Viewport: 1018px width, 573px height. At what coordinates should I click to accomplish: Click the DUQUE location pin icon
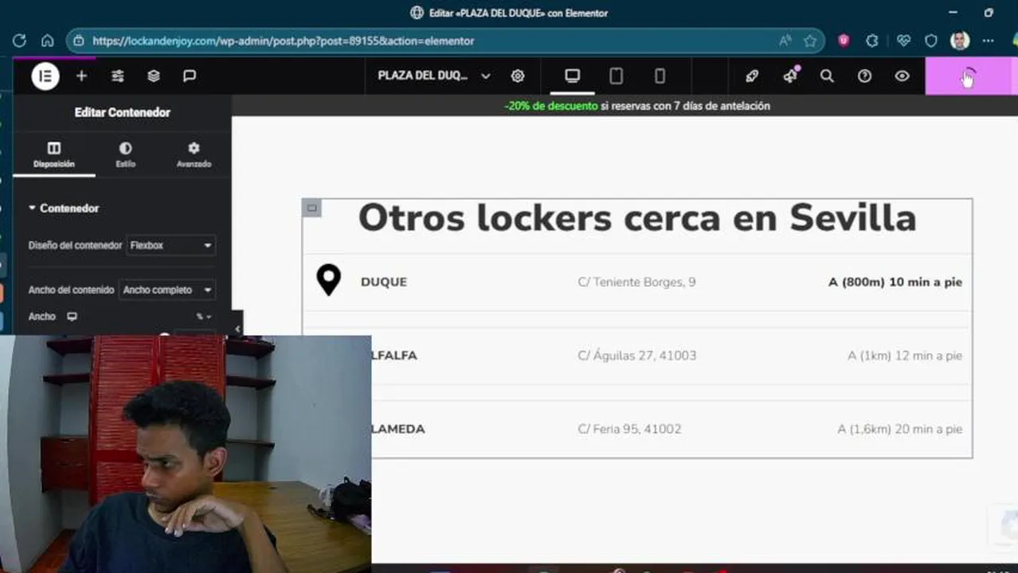[x=329, y=281]
